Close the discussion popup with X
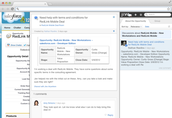The width and height of the screenshot is (172, 118). coord(114,17)
